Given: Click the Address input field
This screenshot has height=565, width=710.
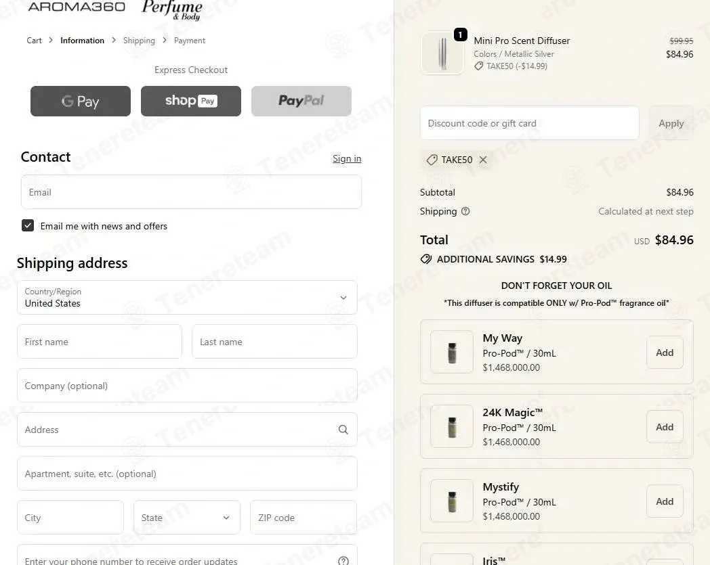Looking at the screenshot, I should pos(187,429).
